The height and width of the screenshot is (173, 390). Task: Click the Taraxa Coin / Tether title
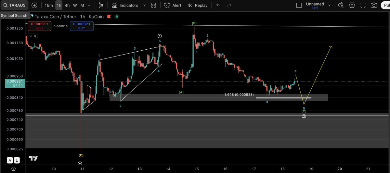[55, 17]
